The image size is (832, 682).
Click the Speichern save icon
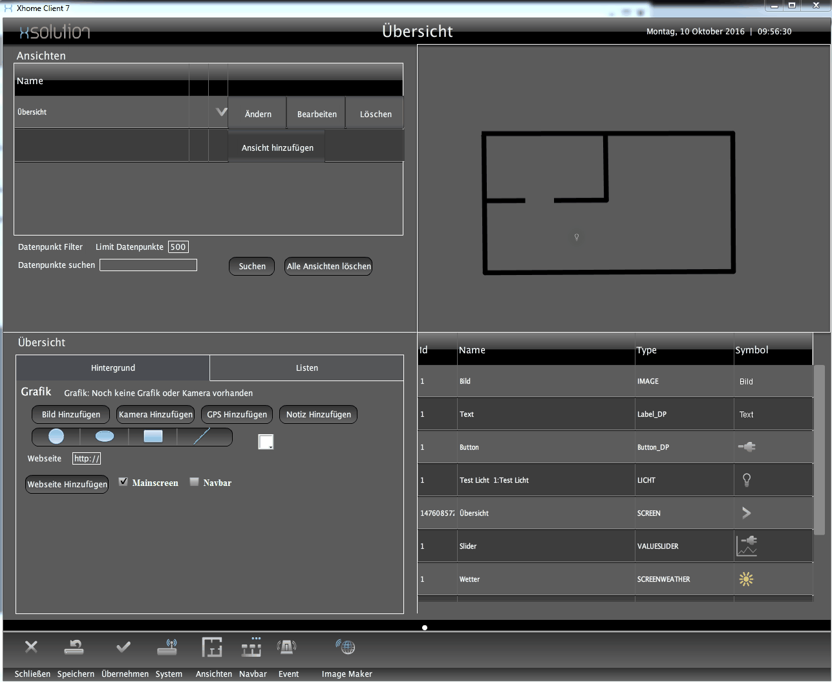click(74, 647)
